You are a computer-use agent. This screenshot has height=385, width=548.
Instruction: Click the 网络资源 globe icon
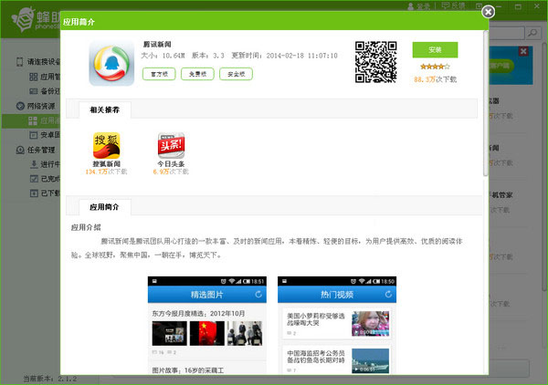(20, 106)
